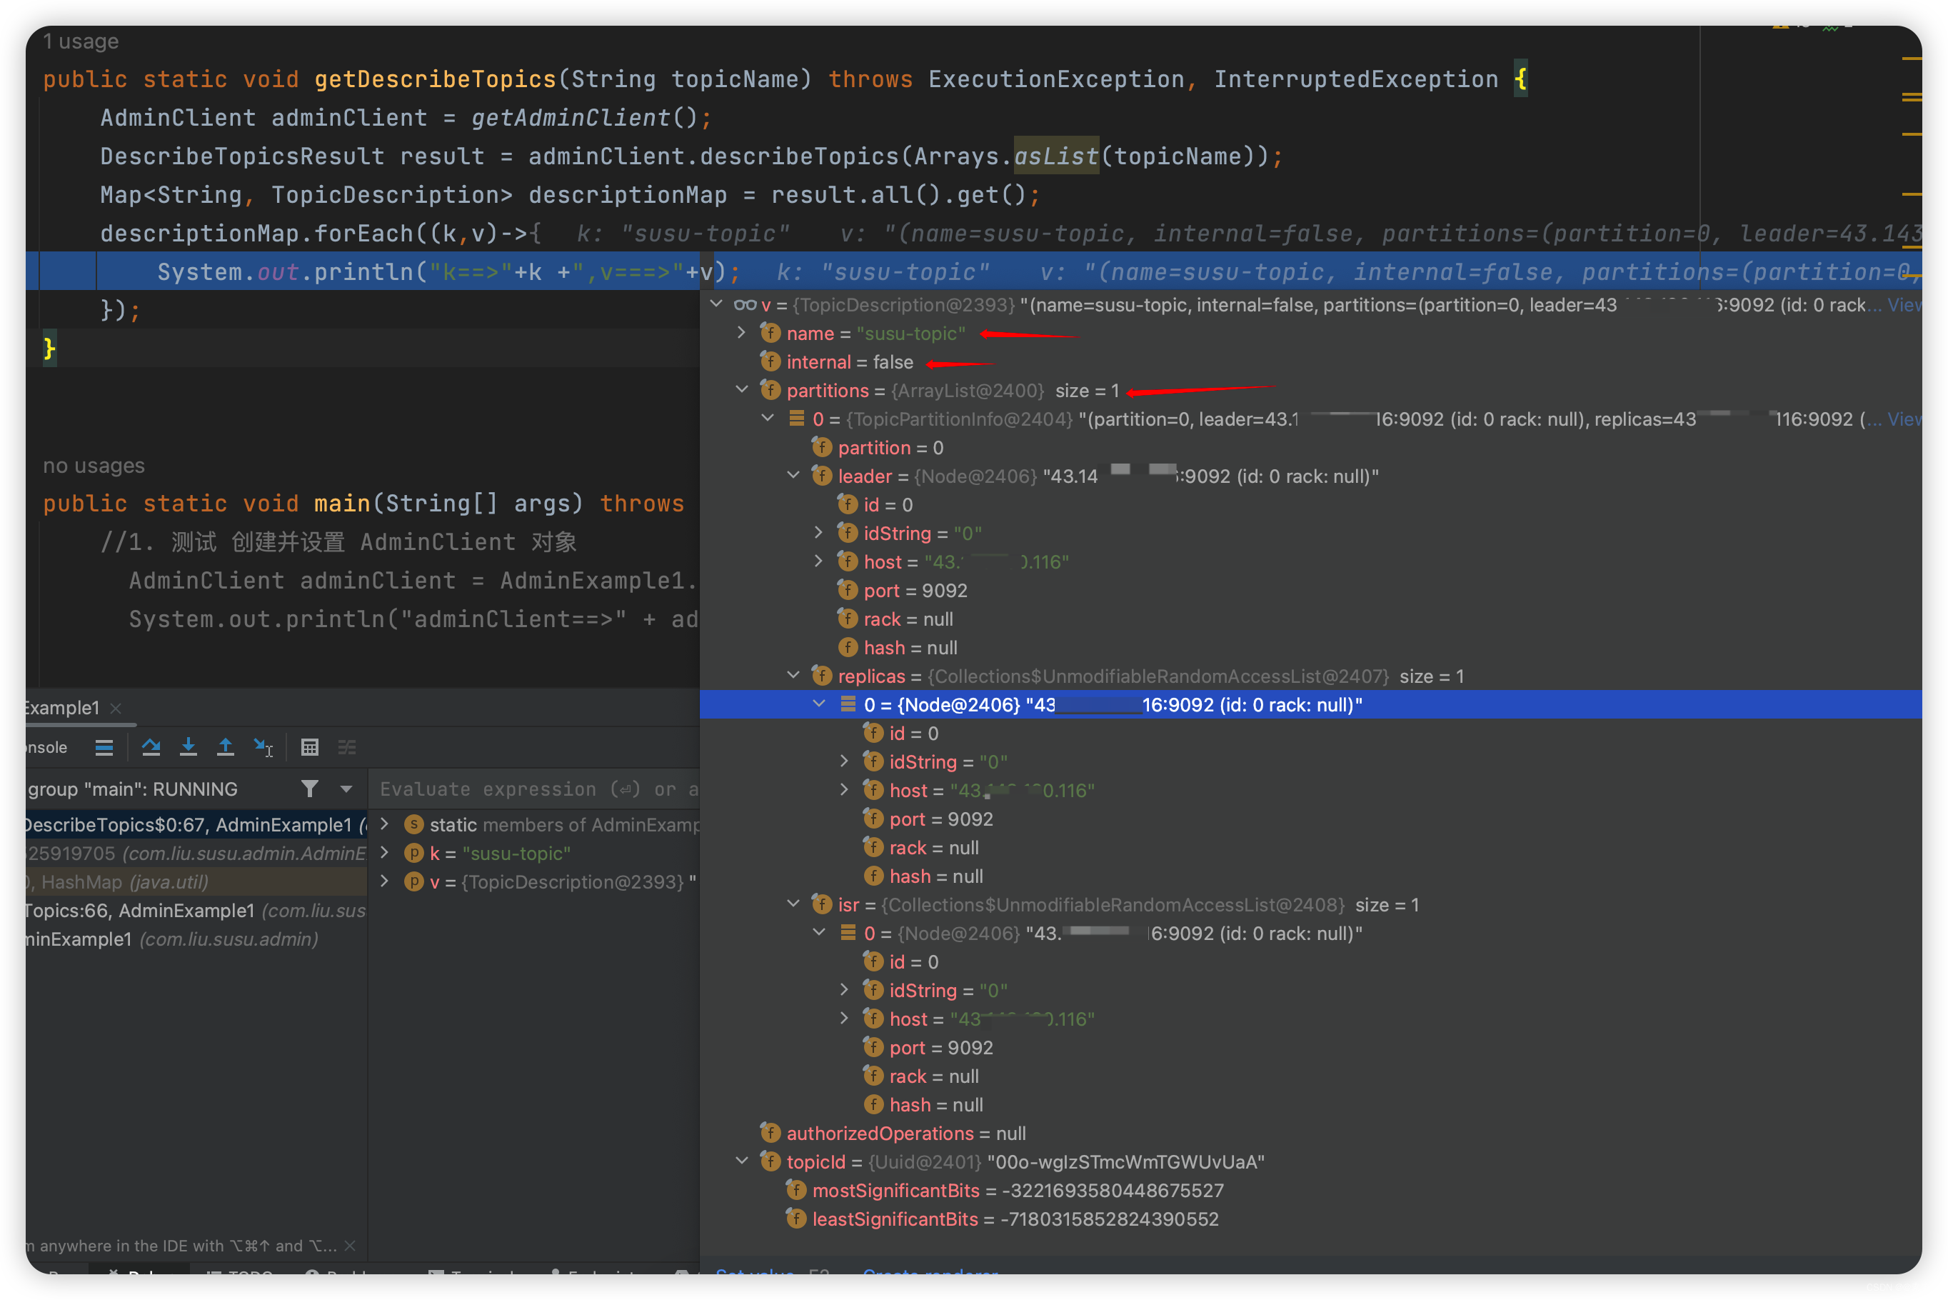Expand the host field under the leader node
This screenshot has width=1948, height=1300.
click(x=818, y=561)
